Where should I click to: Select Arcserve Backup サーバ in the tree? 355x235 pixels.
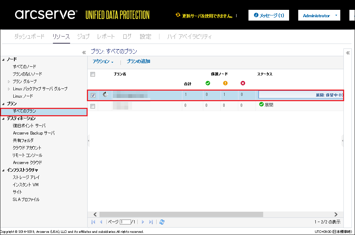tap(34, 133)
